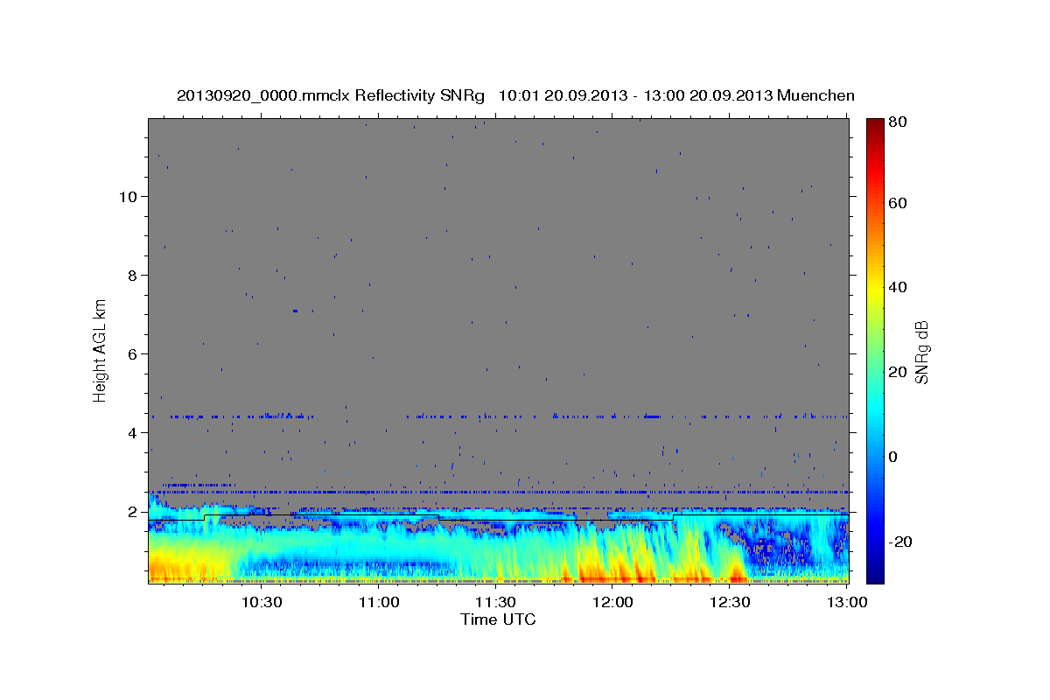Image resolution: width=1050 pixels, height=700 pixels.
Task: Click the 12:00 time tick label
Action: (613, 602)
